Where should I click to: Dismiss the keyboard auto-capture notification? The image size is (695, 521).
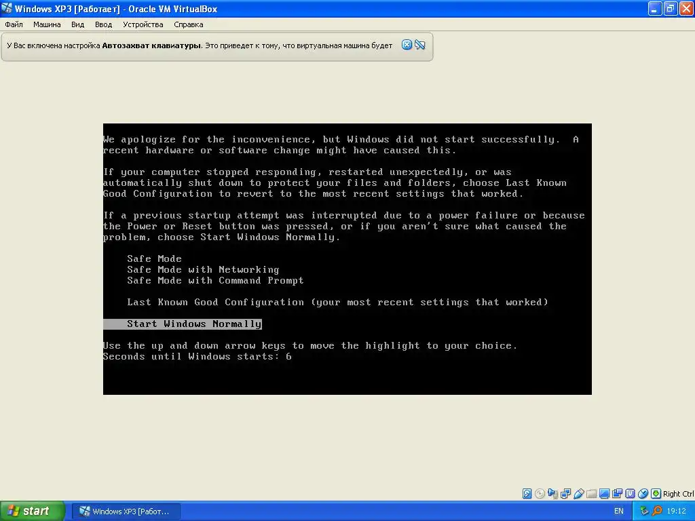[x=407, y=45]
